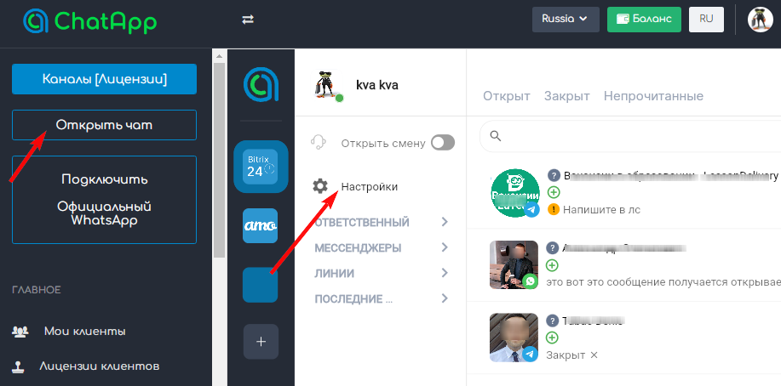Click the sidebar collapse arrows icon
Viewport: 781px width, 386px height.
tap(248, 19)
